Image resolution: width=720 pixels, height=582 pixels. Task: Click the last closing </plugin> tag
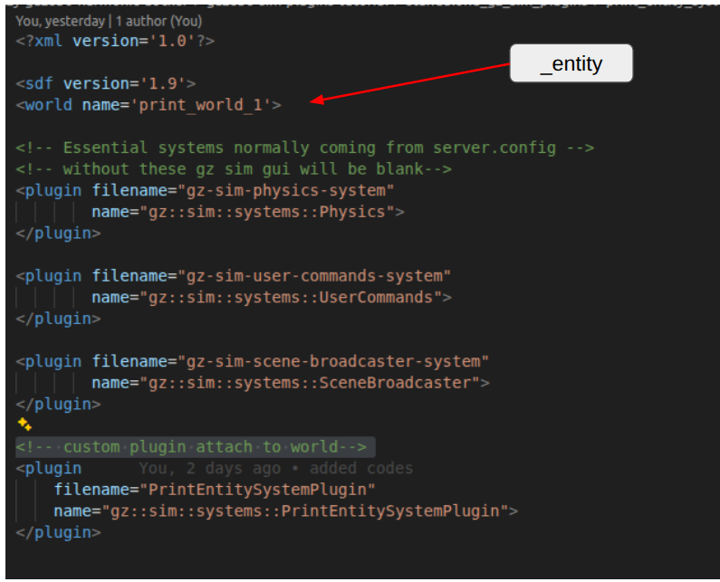coord(58,532)
